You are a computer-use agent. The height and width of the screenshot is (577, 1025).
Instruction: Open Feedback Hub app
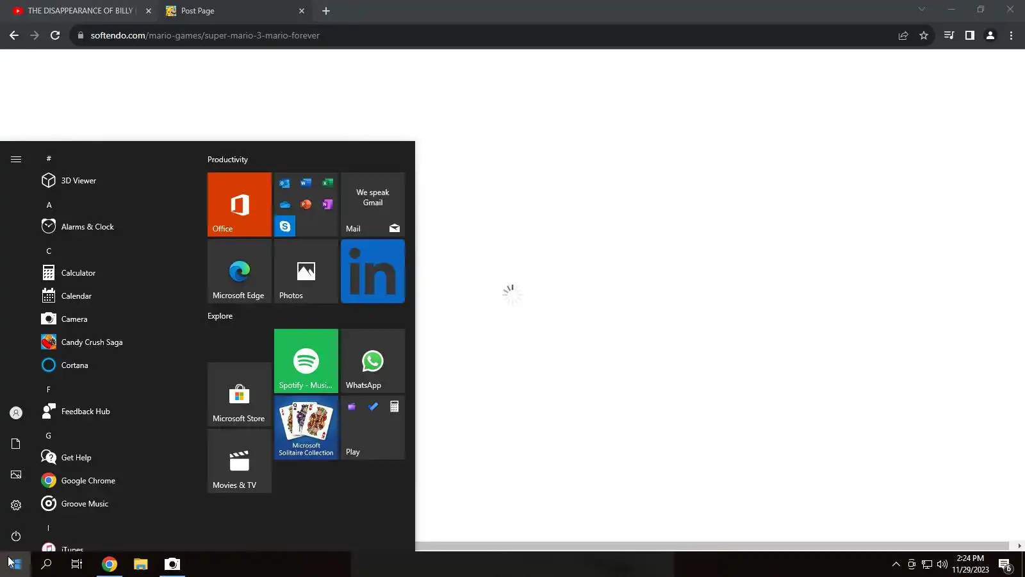click(115, 412)
